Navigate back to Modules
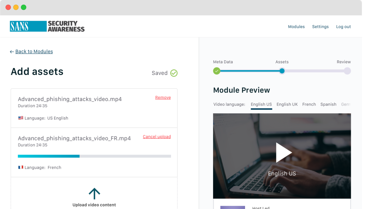The width and height of the screenshot is (365, 209). point(34,51)
